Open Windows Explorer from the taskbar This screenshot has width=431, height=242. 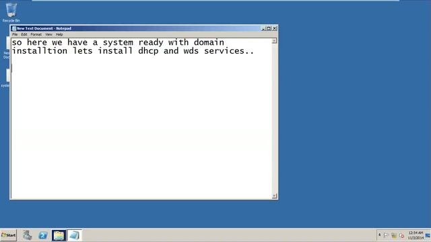pyautogui.click(x=59, y=235)
